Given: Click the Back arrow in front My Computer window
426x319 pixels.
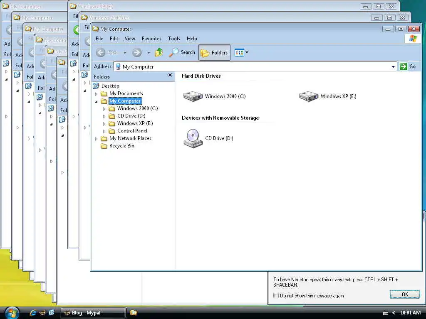Looking at the screenshot, I should pyautogui.click(x=101, y=52).
